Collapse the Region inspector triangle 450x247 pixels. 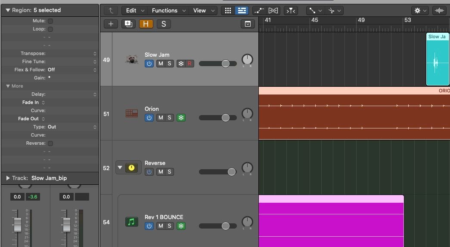pyautogui.click(x=8, y=10)
